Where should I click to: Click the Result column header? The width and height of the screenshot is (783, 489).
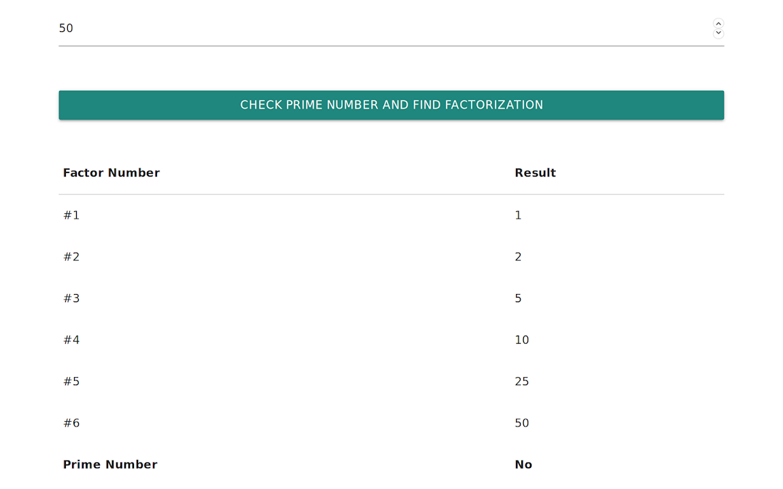[535, 173]
